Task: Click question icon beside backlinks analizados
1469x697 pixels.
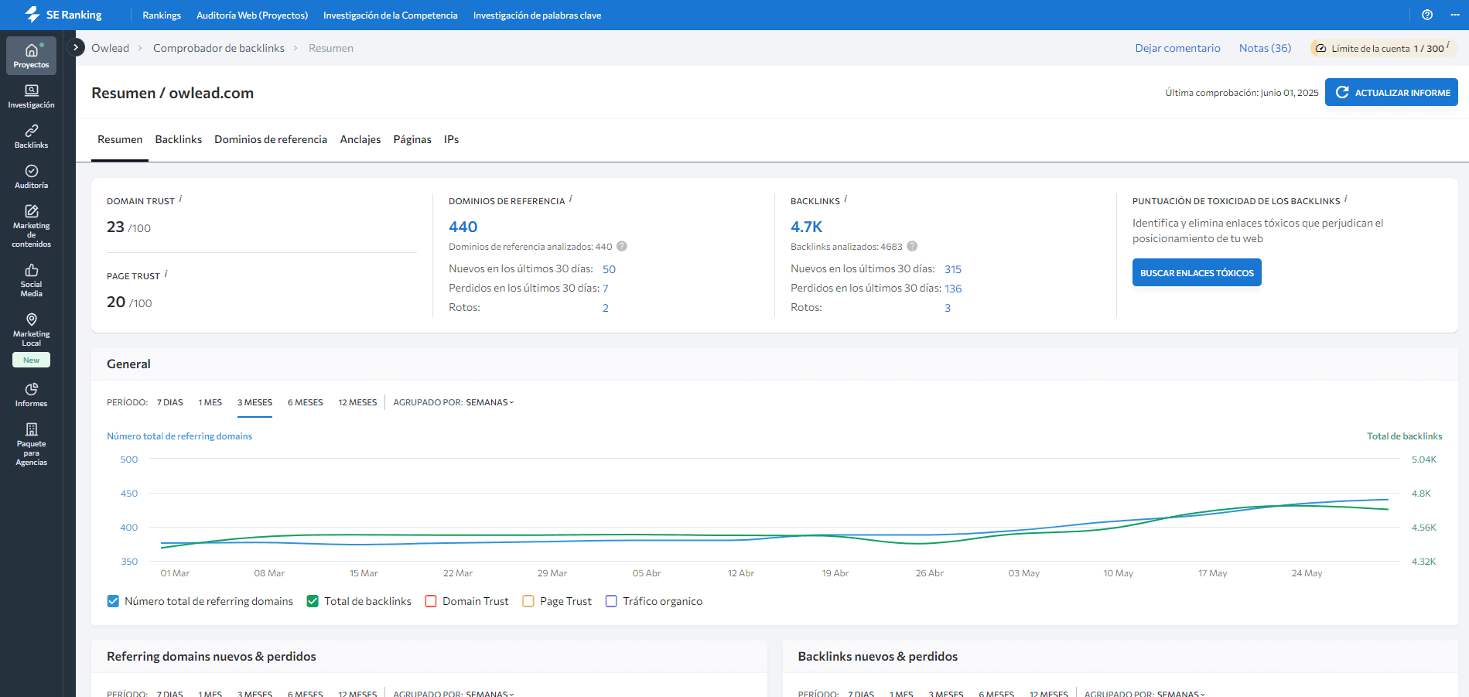Action: click(912, 246)
